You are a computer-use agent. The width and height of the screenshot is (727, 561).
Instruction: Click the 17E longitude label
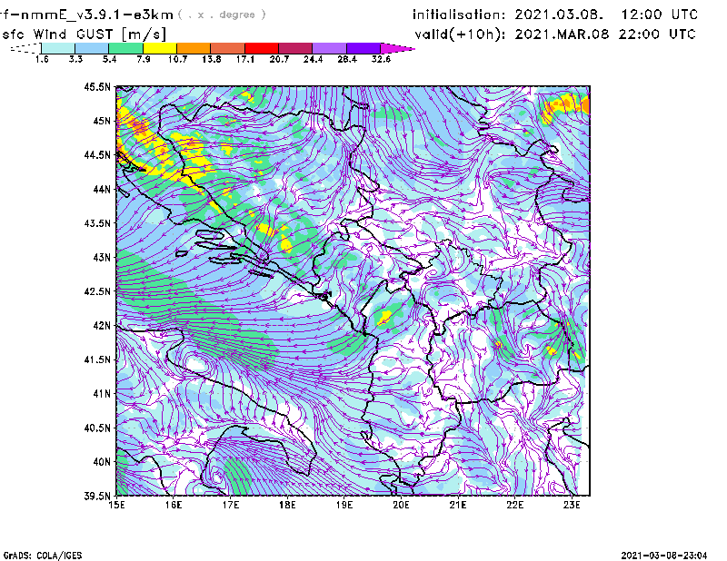click(231, 505)
